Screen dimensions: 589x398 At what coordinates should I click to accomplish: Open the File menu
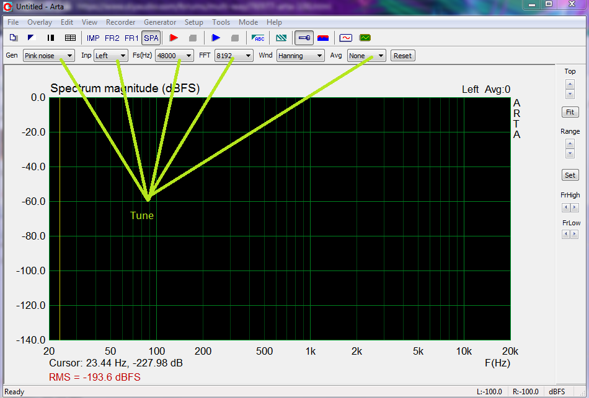tap(13, 22)
